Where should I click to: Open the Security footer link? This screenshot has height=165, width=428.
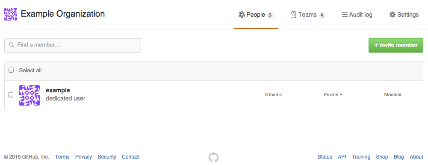tap(107, 157)
